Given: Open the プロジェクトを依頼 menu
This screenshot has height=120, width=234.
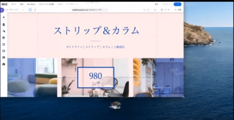Looking at the screenshot, I should pyautogui.click(x=46, y=4).
